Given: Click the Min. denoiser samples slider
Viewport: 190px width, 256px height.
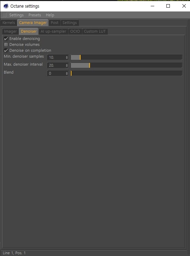Looking at the screenshot, I should [126, 57].
